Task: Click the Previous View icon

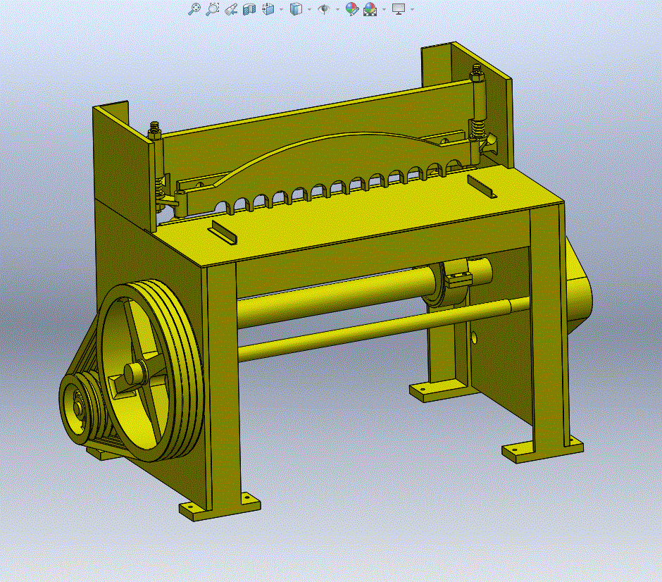Action: click(231, 9)
